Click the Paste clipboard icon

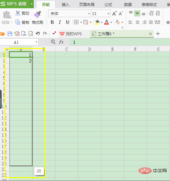(7, 15)
